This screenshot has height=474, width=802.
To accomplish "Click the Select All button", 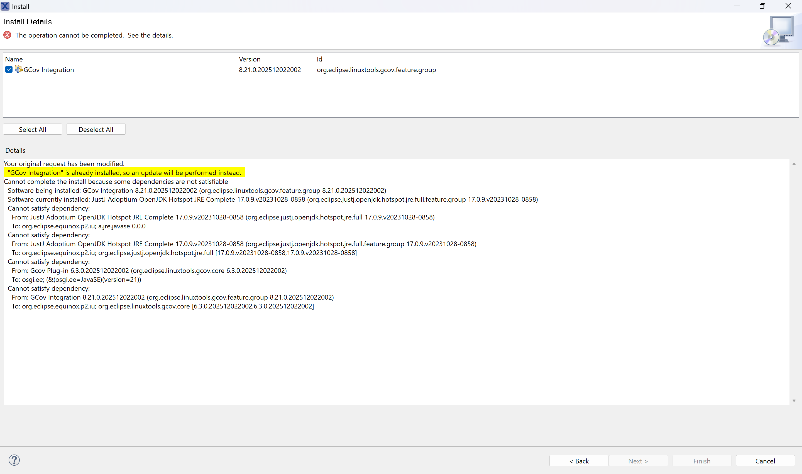I will click(32, 129).
